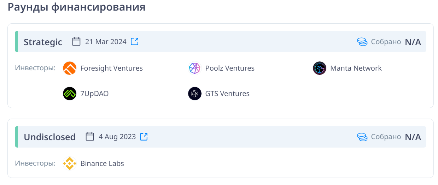
Task: Click coins icon in Strategic round header
Action: point(362,42)
